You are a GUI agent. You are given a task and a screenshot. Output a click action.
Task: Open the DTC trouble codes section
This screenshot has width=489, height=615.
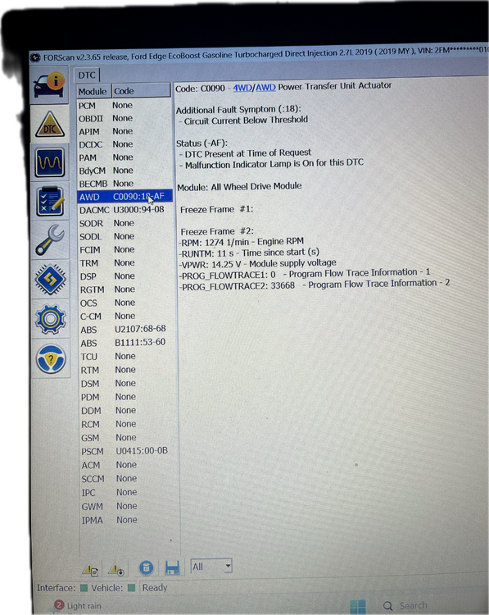(50, 124)
